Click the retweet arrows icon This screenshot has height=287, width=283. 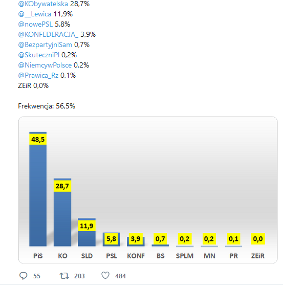point(64,276)
